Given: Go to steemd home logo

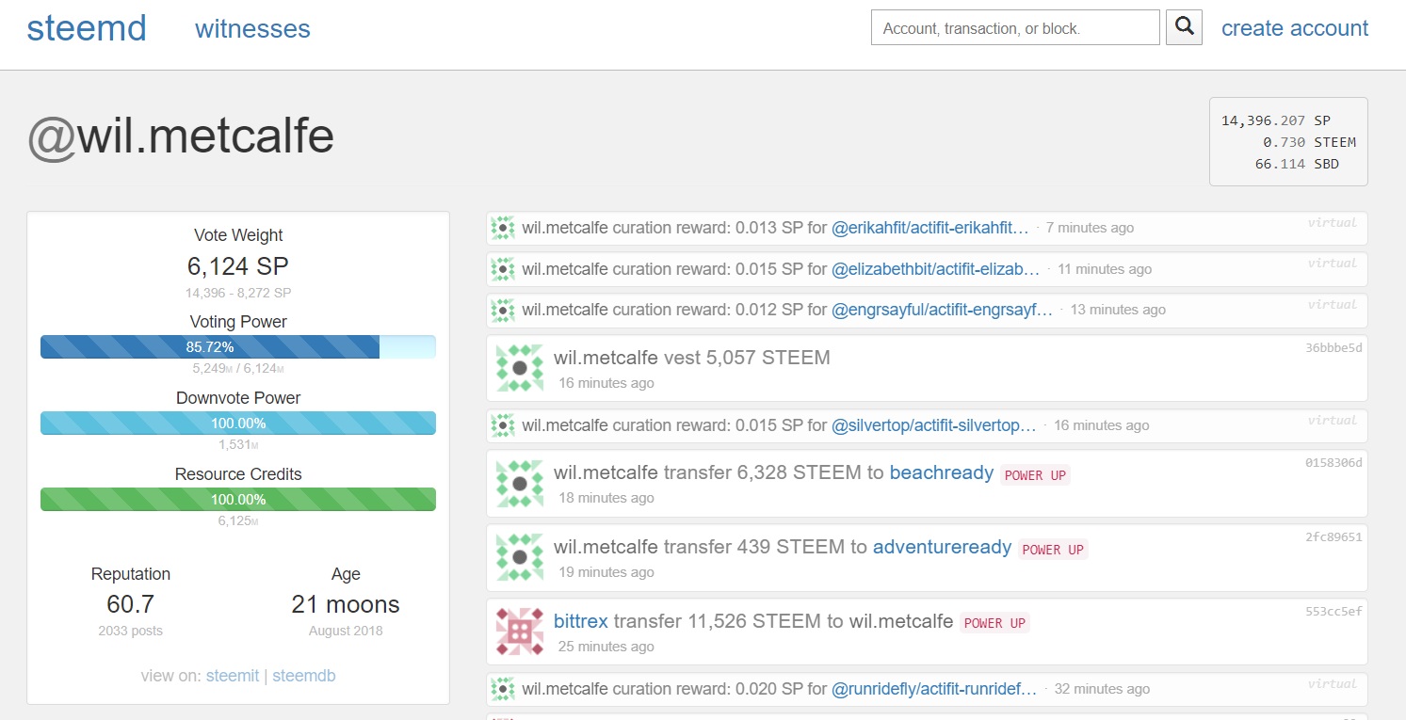Looking at the screenshot, I should pyautogui.click(x=87, y=28).
